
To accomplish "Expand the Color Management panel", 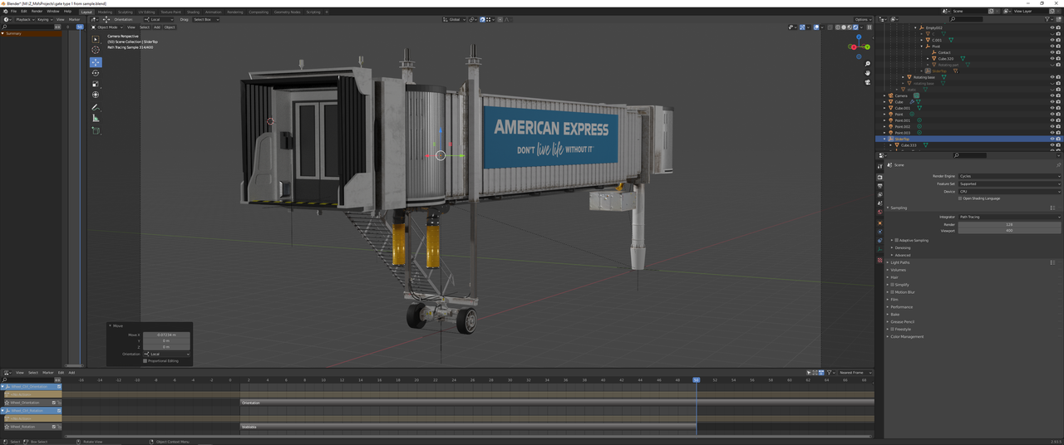I will (x=907, y=337).
